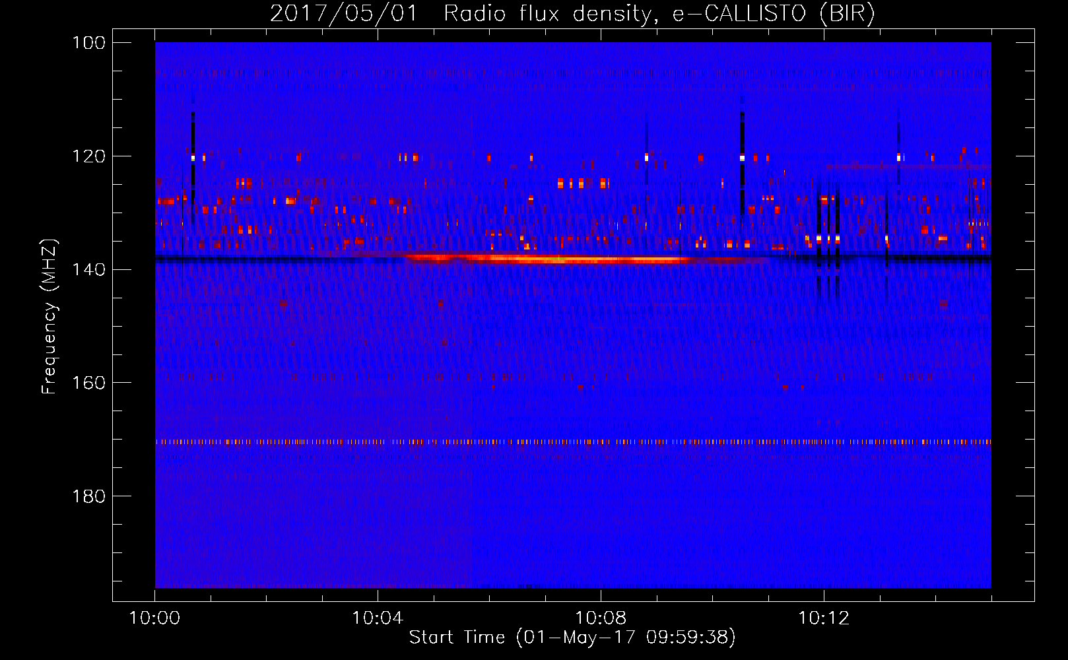
Task: Click the 180 frequency tick label
Action: [x=89, y=496]
